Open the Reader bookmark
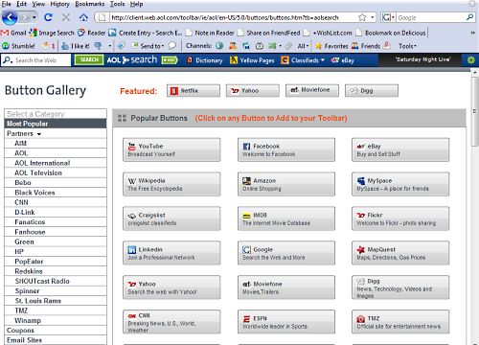 tap(92, 33)
